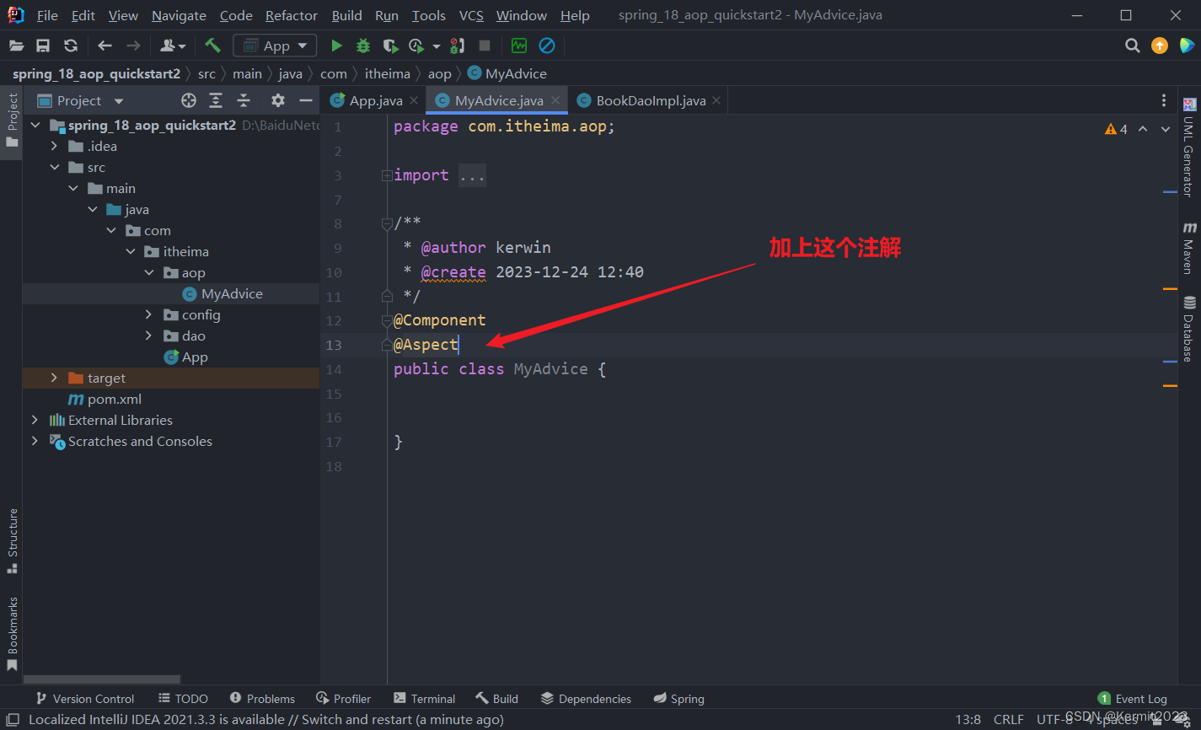Image resolution: width=1201 pixels, height=730 pixels.
Task: Open the App run configuration dropdown
Action: coord(276,46)
